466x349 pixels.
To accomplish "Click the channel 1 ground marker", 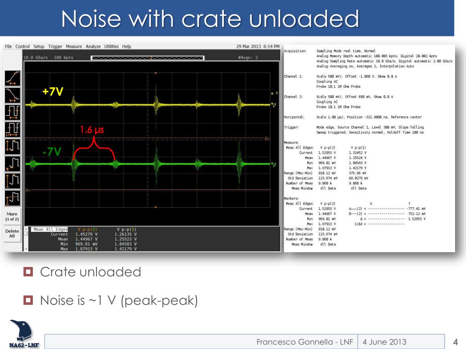I will (274, 105).
